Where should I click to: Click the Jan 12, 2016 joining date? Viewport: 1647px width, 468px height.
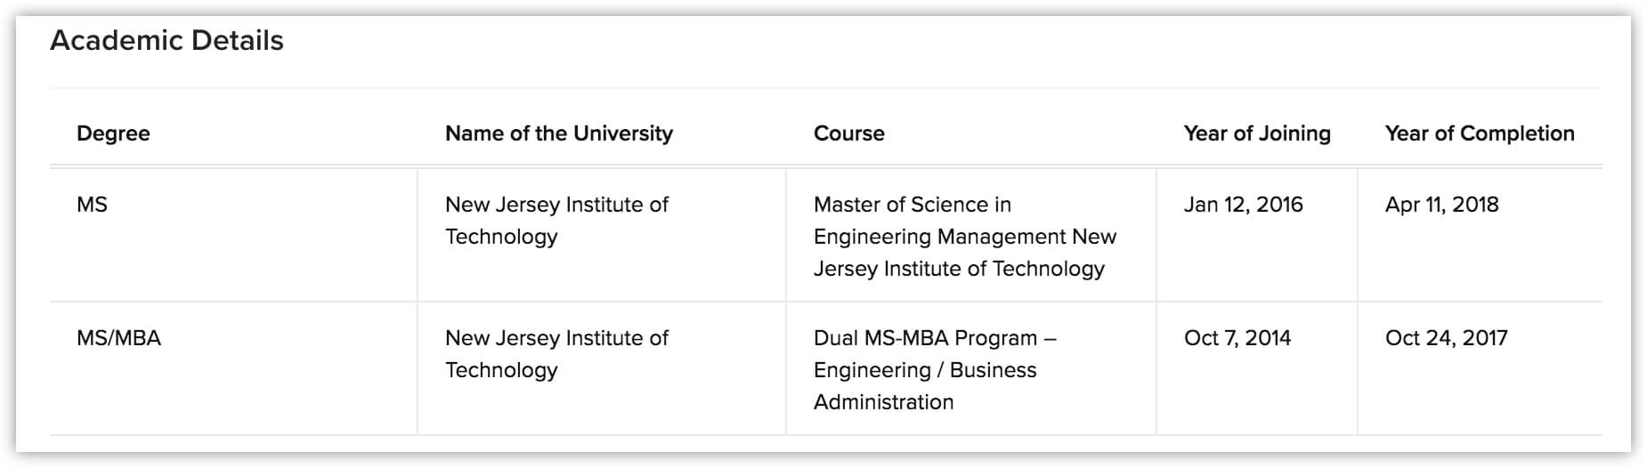(1243, 205)
